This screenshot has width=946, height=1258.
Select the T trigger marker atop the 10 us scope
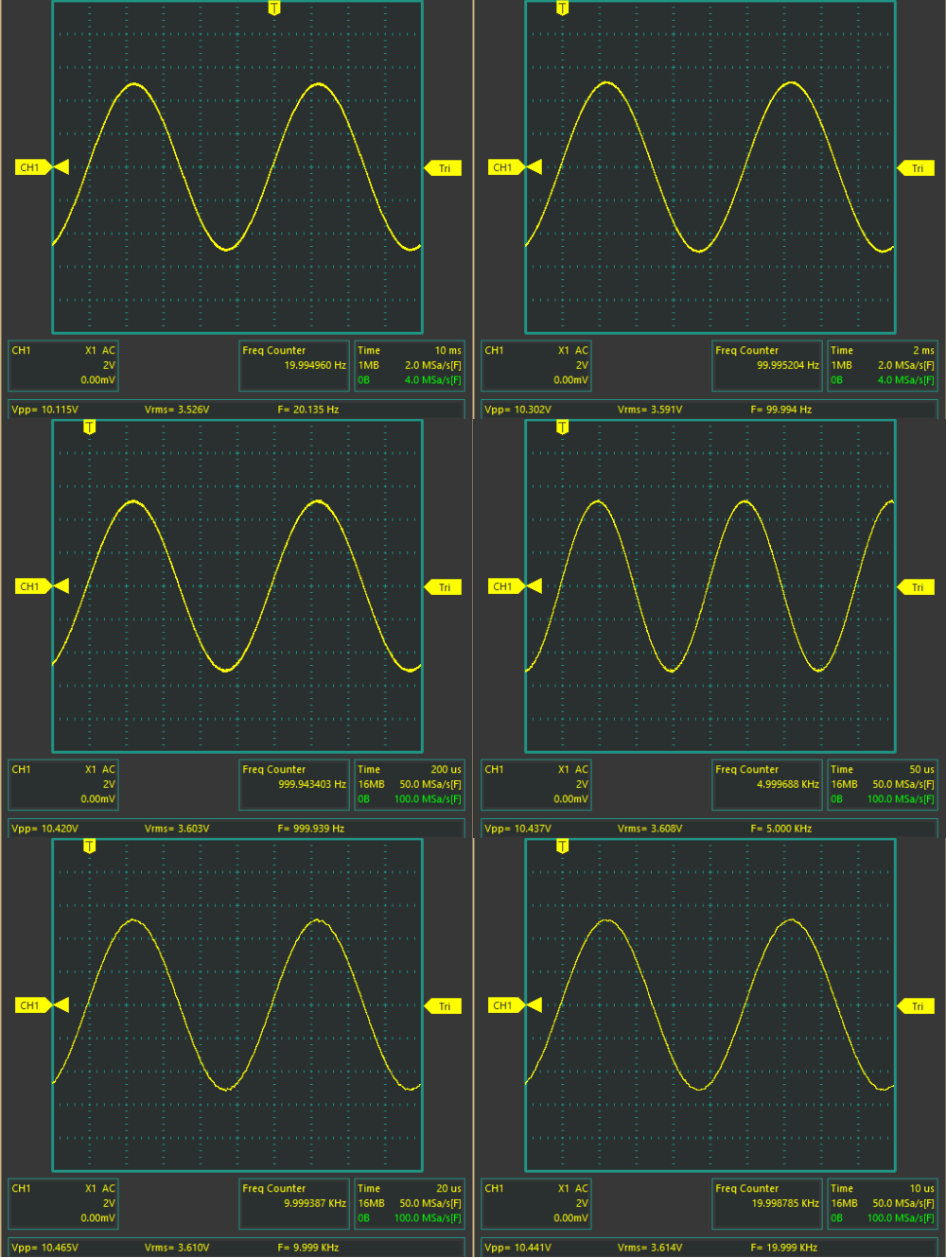click(x=563, y=847)
